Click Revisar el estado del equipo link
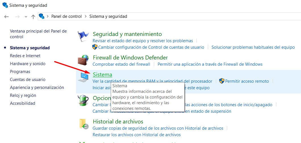 click(x=143, y=41)
